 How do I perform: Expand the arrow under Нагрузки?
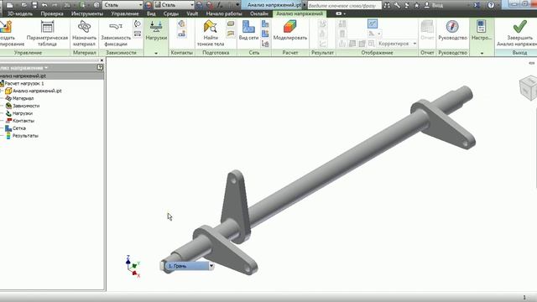[156, 53]
